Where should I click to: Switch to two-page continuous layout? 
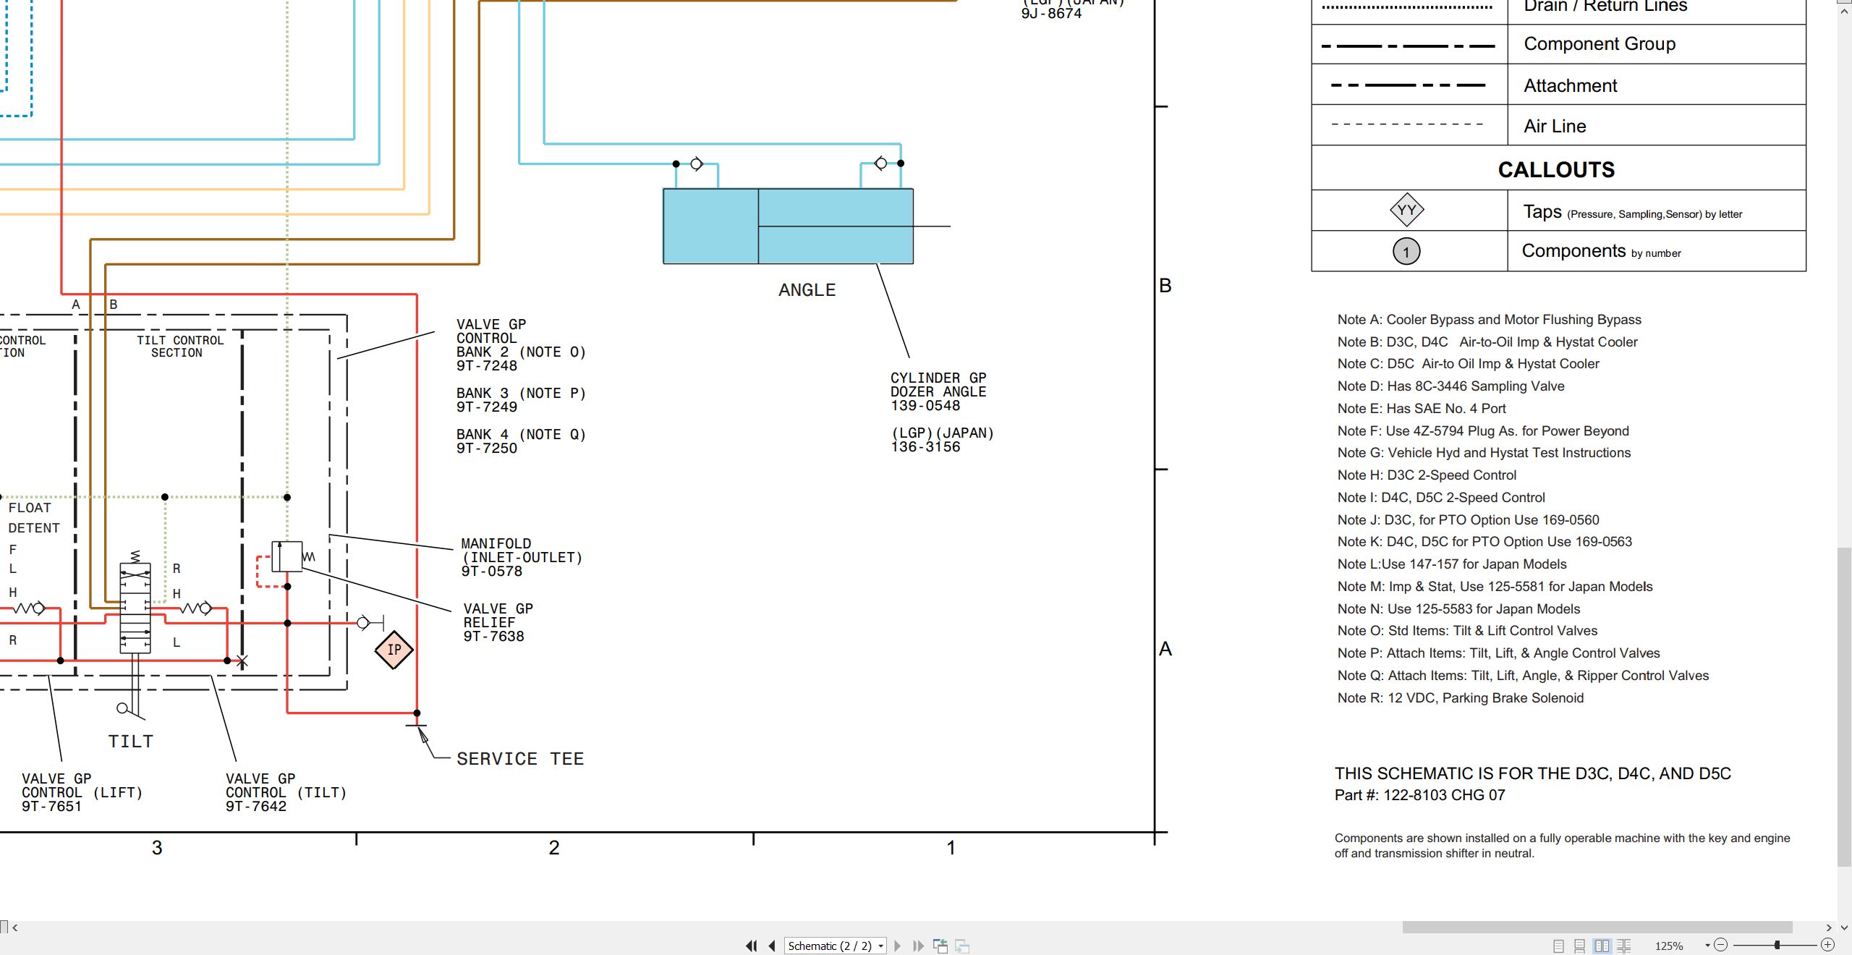pos(1624,946)
